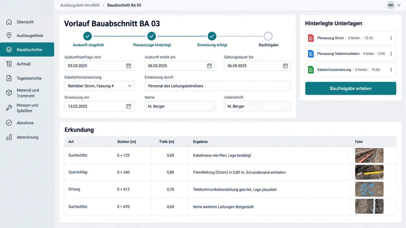This screenshot has height=228, width=406.
Task: Open calendar for Einweisung am
Action: point(128,106)
